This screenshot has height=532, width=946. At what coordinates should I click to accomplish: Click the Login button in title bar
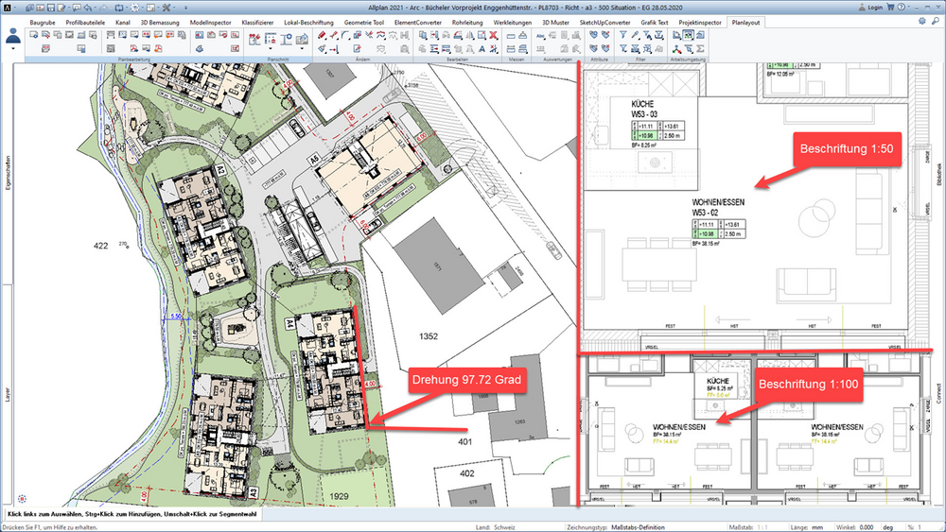pos(870,8)
